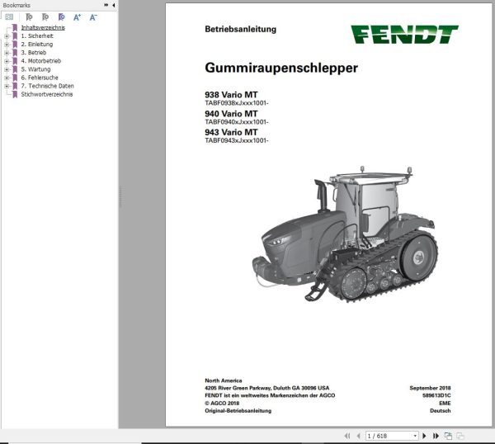Viewport: 495px width, 444px height.
Task: Click the North America text
Action: click(x=224, y=380)
